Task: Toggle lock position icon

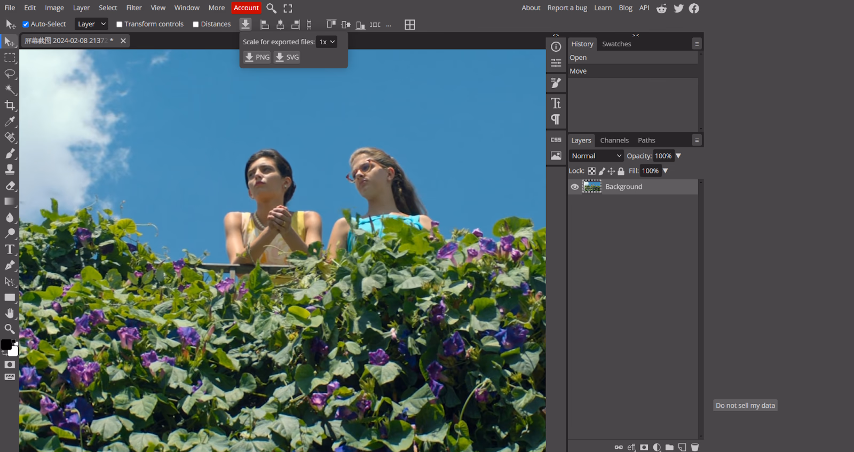Action: (x=612, y=171)
